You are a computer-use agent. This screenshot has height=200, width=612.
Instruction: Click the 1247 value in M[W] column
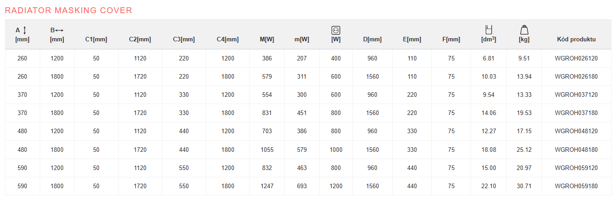click(x=267, y=186)
